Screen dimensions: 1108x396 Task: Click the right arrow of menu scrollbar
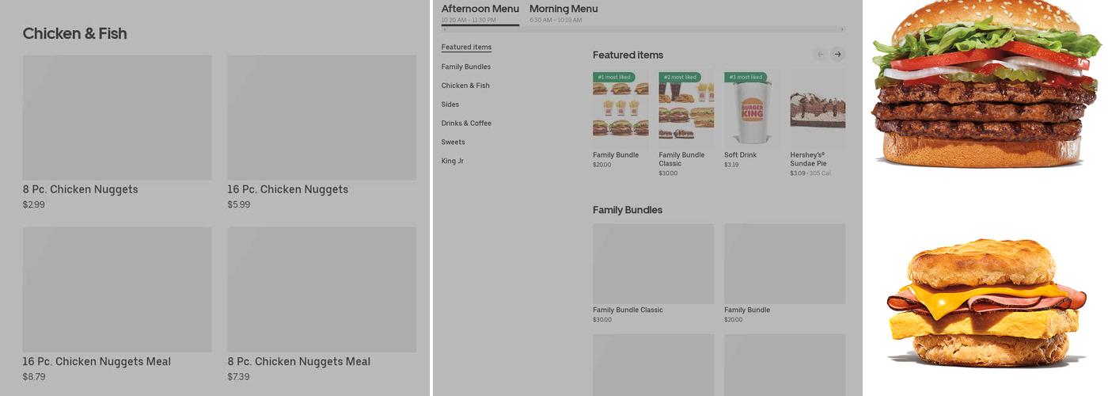(x=842, y=30)
